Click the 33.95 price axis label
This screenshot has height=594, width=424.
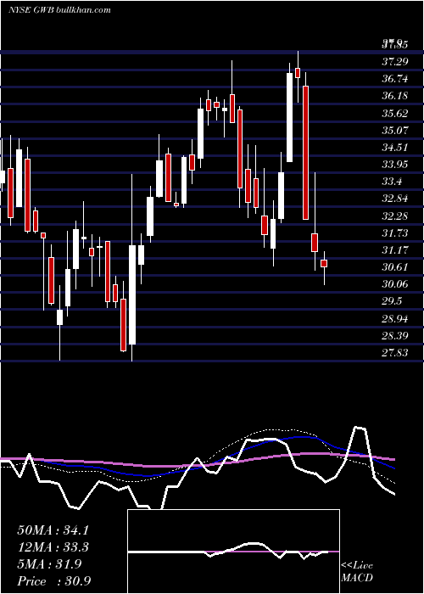395,165
